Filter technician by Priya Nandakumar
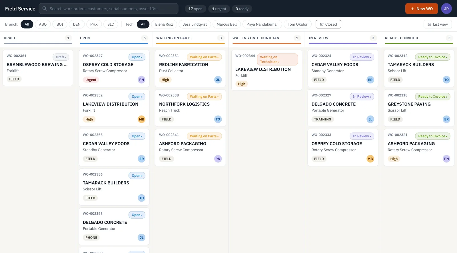The height and width of the screenshot is (253, 457). 262,24
